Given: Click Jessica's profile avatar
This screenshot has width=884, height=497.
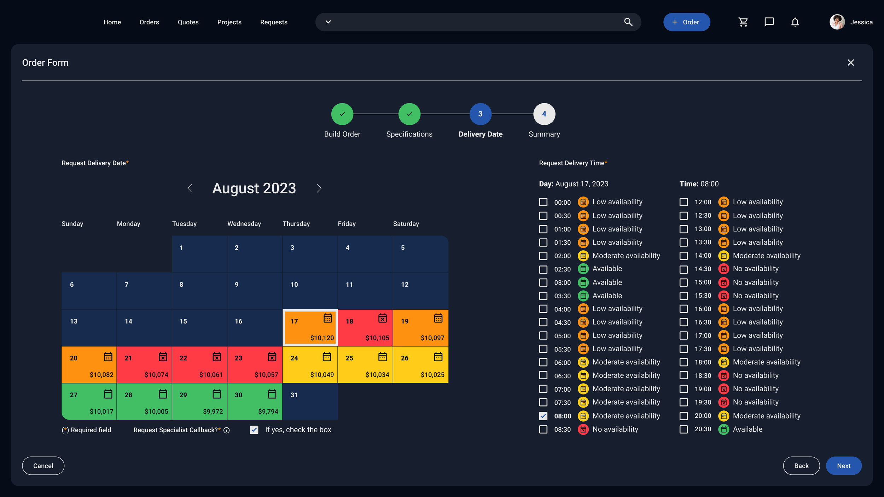Looking at the screenshot, I should click(837, 22).
